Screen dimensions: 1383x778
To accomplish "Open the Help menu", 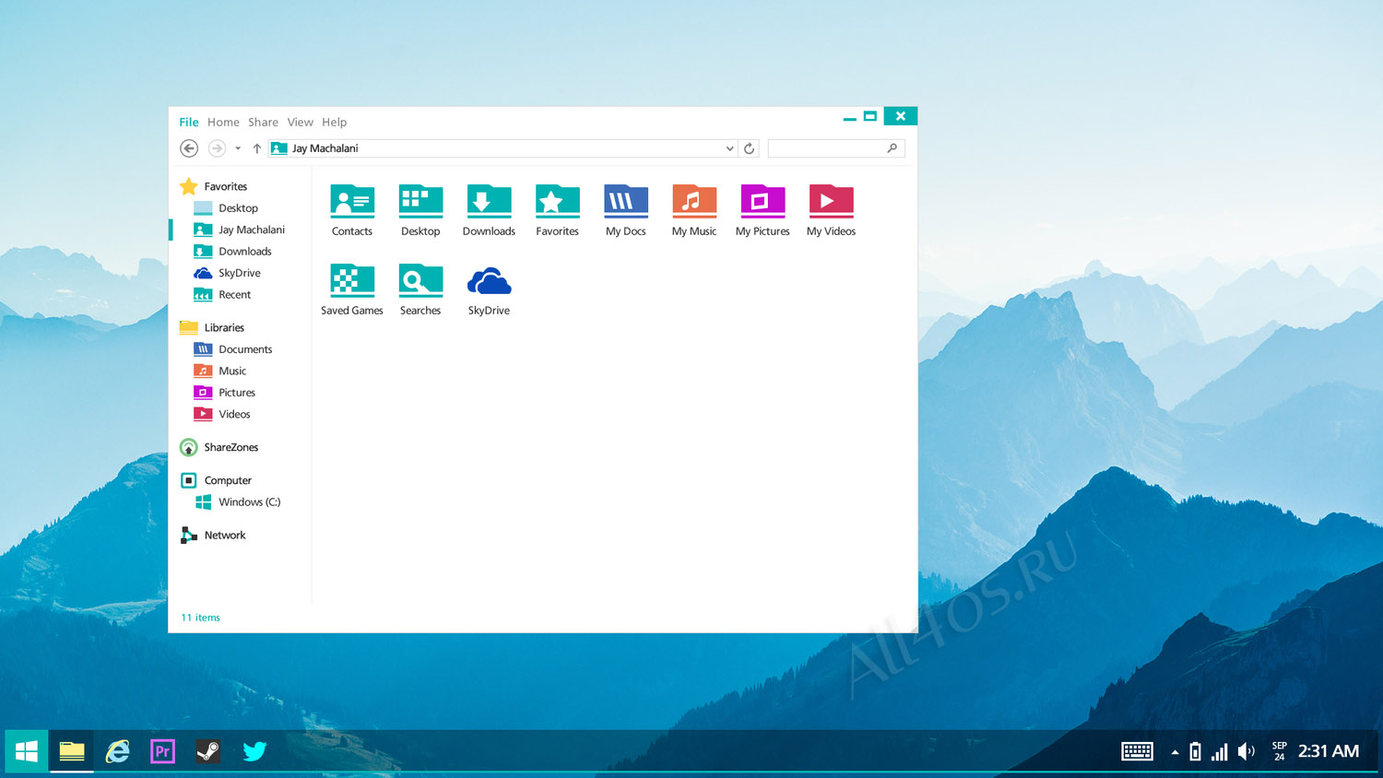I will 334,122.
